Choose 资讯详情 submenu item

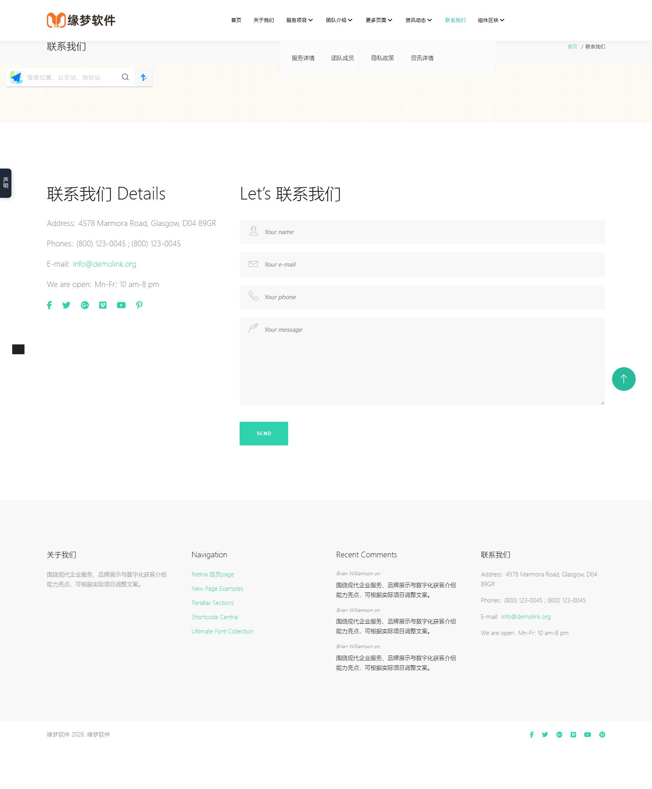pos(422,58)
